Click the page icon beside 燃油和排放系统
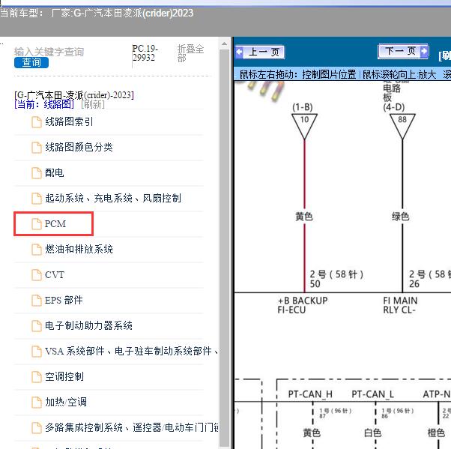Image resolution: width=451 pixels, height=449 pixels. [37, 250]
